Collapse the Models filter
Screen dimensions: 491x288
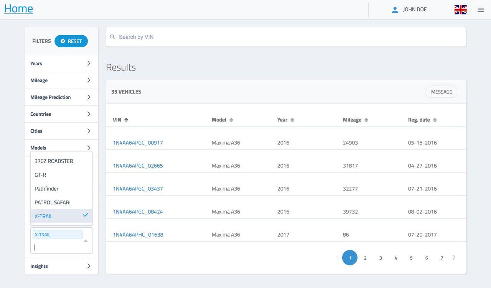pyautogui.click(x=61, y=148)
